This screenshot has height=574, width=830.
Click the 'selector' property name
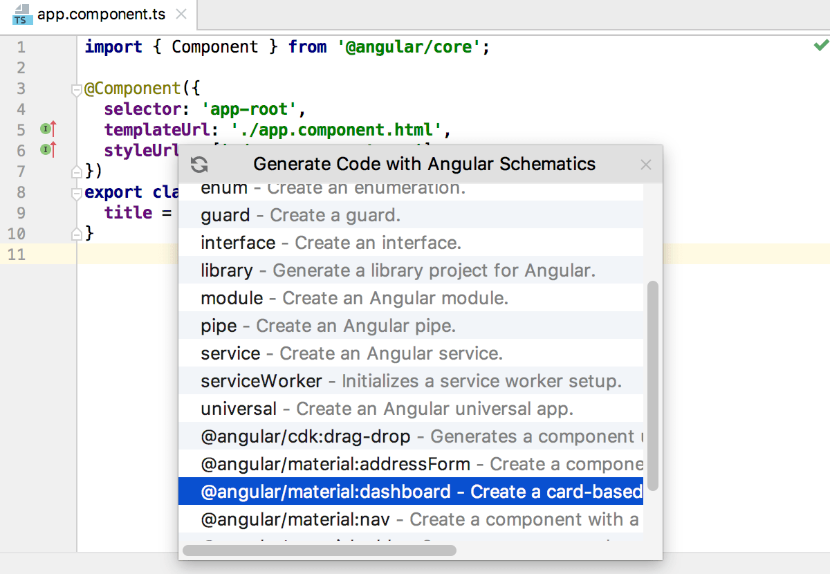point(143,109)
